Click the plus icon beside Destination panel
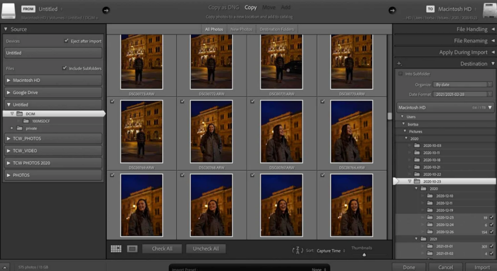This screenshot has height=271, width=497. [399, 64]
